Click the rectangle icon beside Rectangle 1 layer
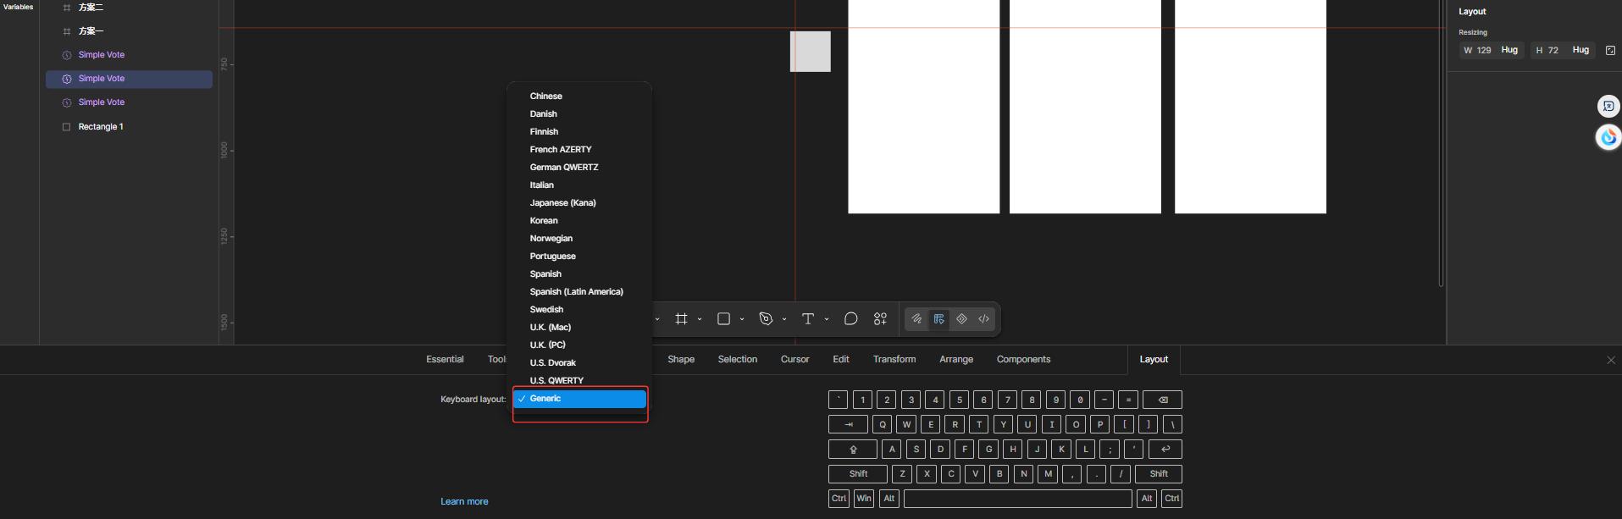 (67, 127)
